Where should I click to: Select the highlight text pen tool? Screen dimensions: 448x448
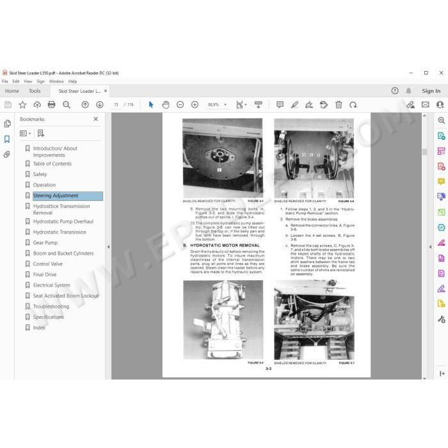(x=294, y=105)
